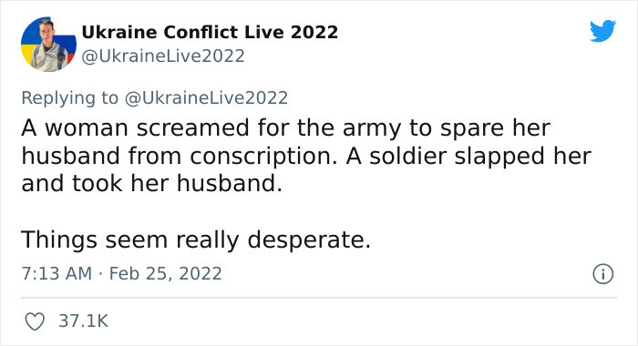
Task: Follow the @UkraineLive2022 link after Replying to
Action: (x=206, y=98)
